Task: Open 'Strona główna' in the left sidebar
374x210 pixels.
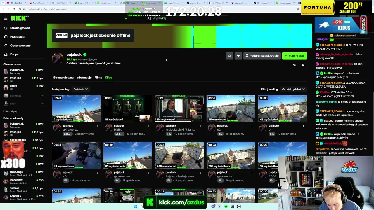Action: (x=20, y=28)
